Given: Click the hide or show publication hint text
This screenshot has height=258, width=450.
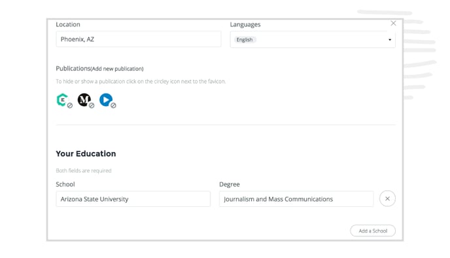Looking at the screenshot, I should (x=141, y=82).
